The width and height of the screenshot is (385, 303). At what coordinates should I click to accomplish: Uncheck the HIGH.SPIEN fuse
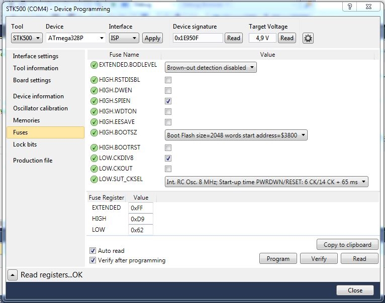[168, 101]
